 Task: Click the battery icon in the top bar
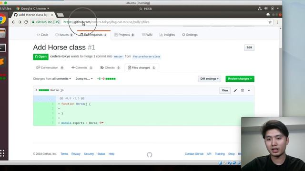273,9
